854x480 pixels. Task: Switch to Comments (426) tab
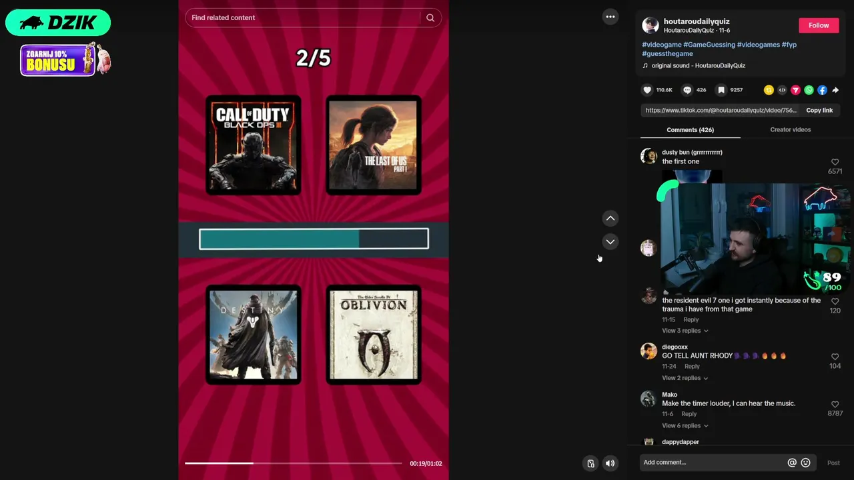[690, 129]
